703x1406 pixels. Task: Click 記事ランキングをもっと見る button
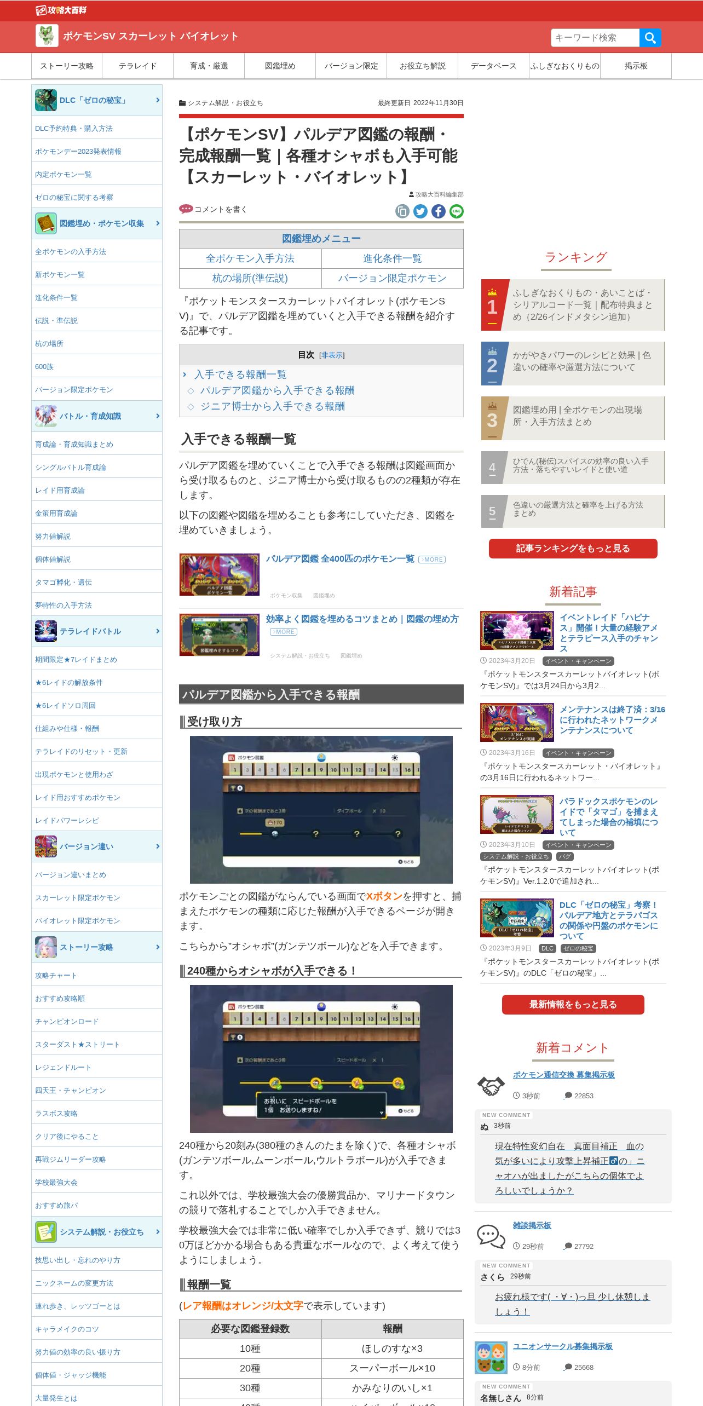pos(573,549)
